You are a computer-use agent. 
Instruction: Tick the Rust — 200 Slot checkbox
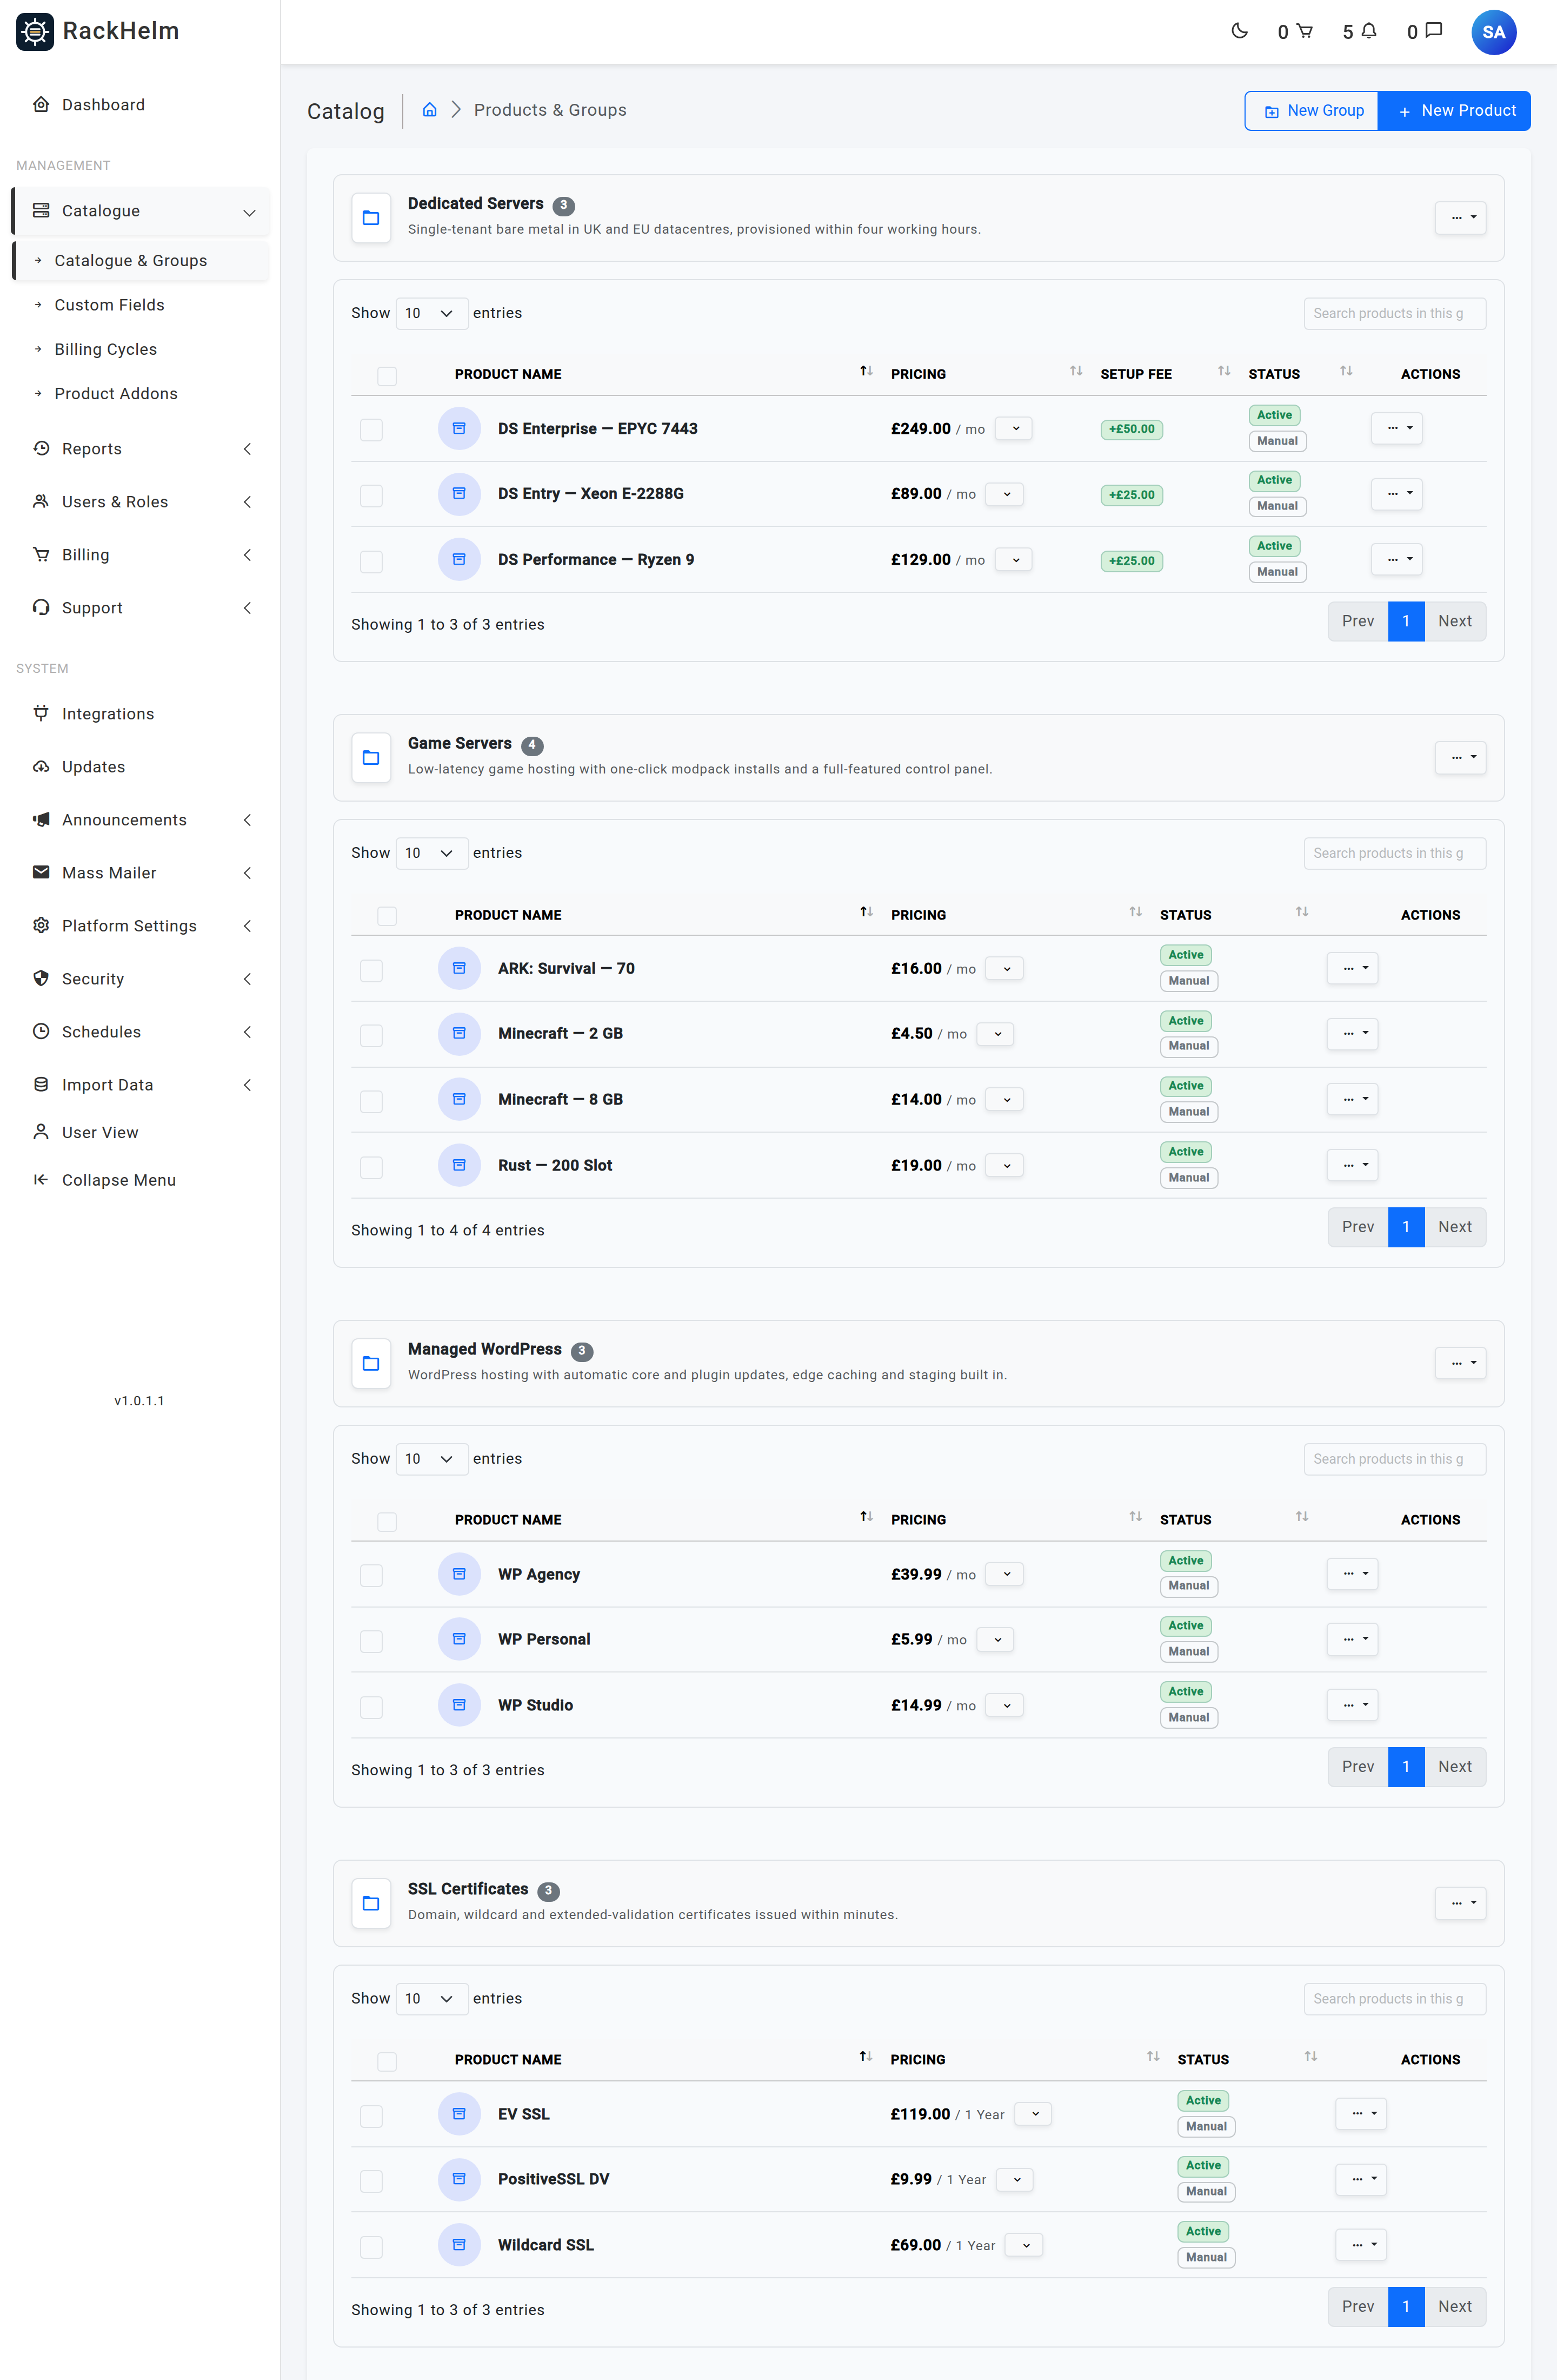point(371,1167)
